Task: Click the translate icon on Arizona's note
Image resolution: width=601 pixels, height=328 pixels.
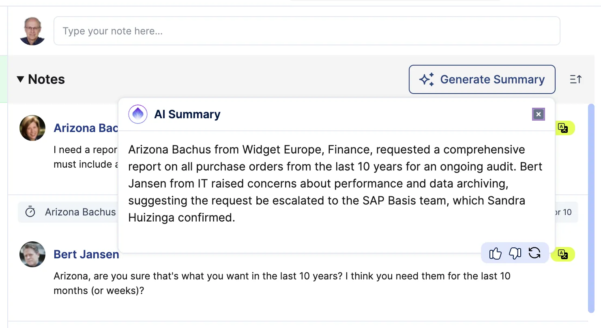Action: click(x=564, y=128)
